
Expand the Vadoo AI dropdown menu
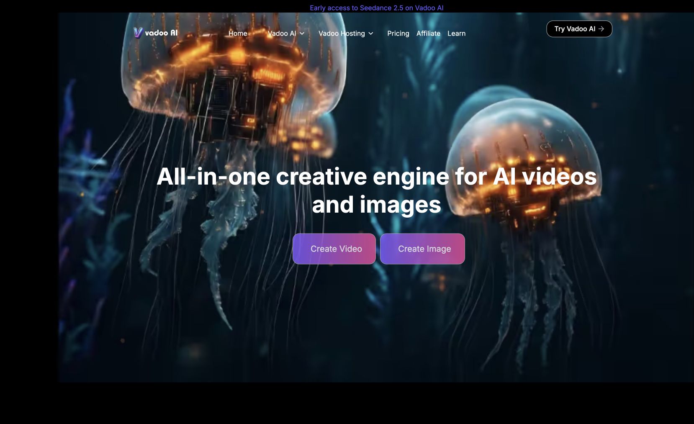(286, 33)
